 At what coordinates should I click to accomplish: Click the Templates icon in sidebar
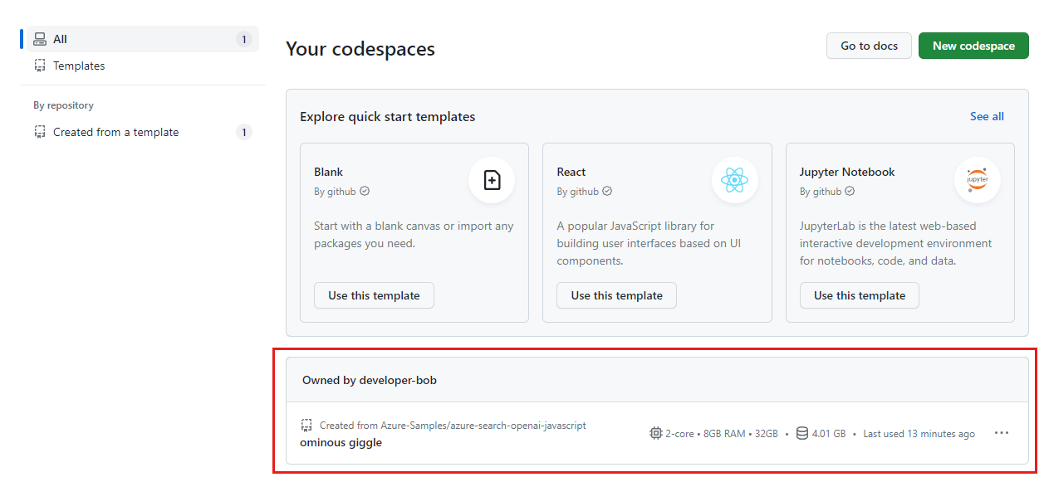point(40,66)
